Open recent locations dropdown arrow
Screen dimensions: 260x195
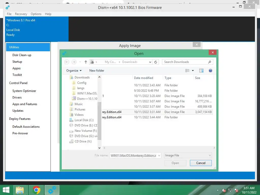coord(80,62)
